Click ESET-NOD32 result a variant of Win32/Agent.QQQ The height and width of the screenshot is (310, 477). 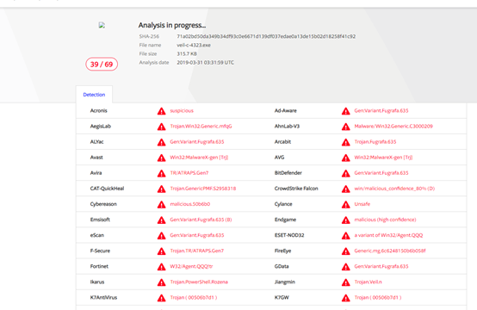pyautogui.click(x=388, y=235)
